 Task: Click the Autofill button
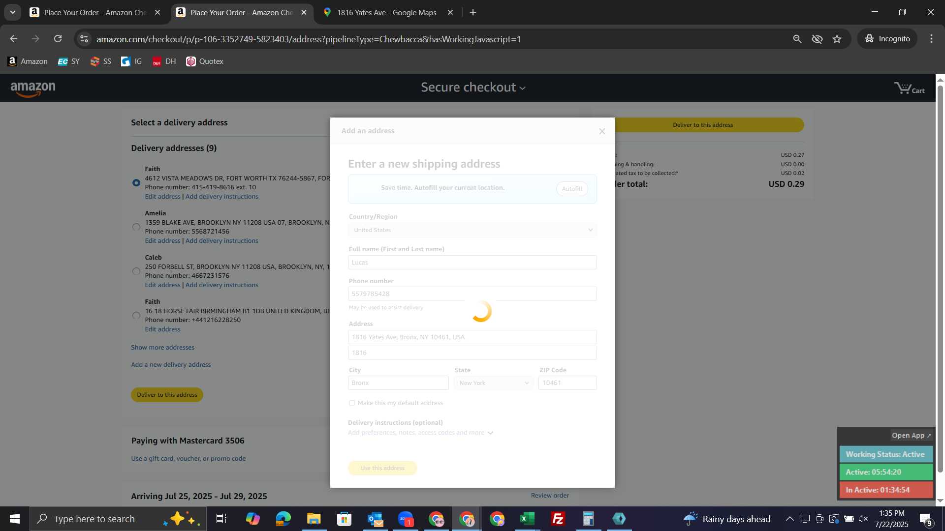point(572,189)
